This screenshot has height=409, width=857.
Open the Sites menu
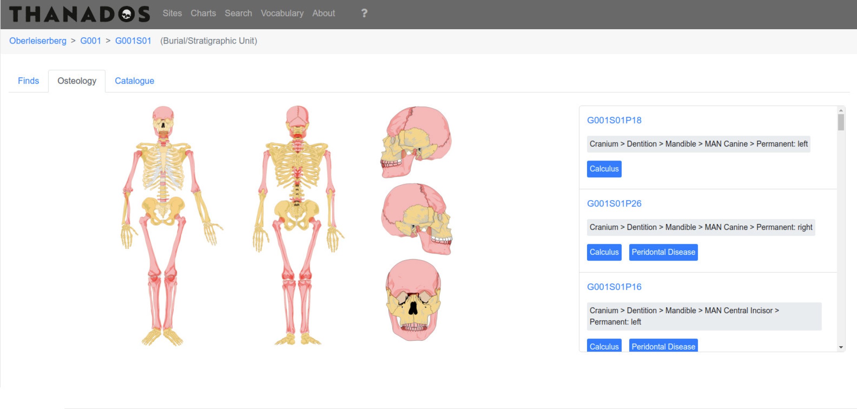172,13
